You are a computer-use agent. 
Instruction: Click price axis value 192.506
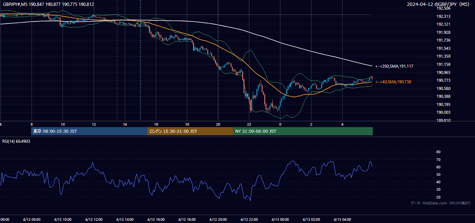[x=443, y=8]
